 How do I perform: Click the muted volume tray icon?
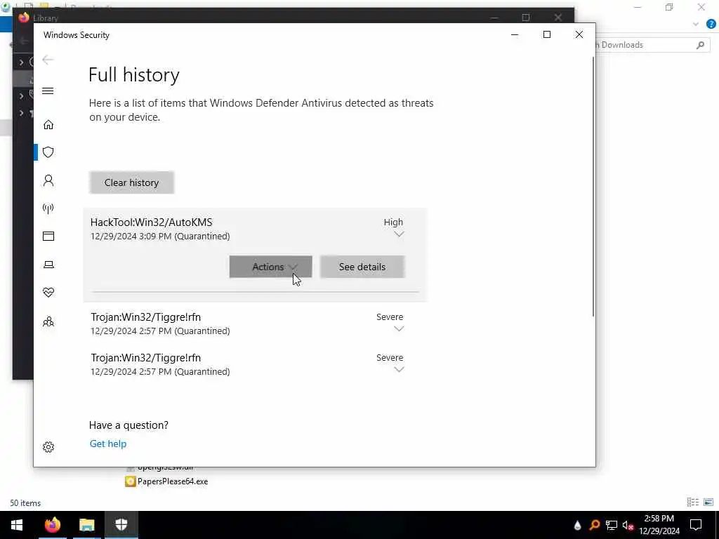pyautogui.click(x=628, y=525)
